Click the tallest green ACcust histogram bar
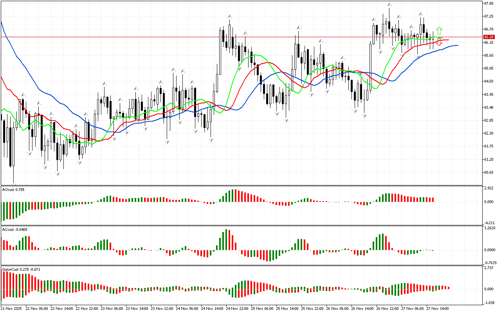This screenshot has height=313, width=501. tap(227, 239)
